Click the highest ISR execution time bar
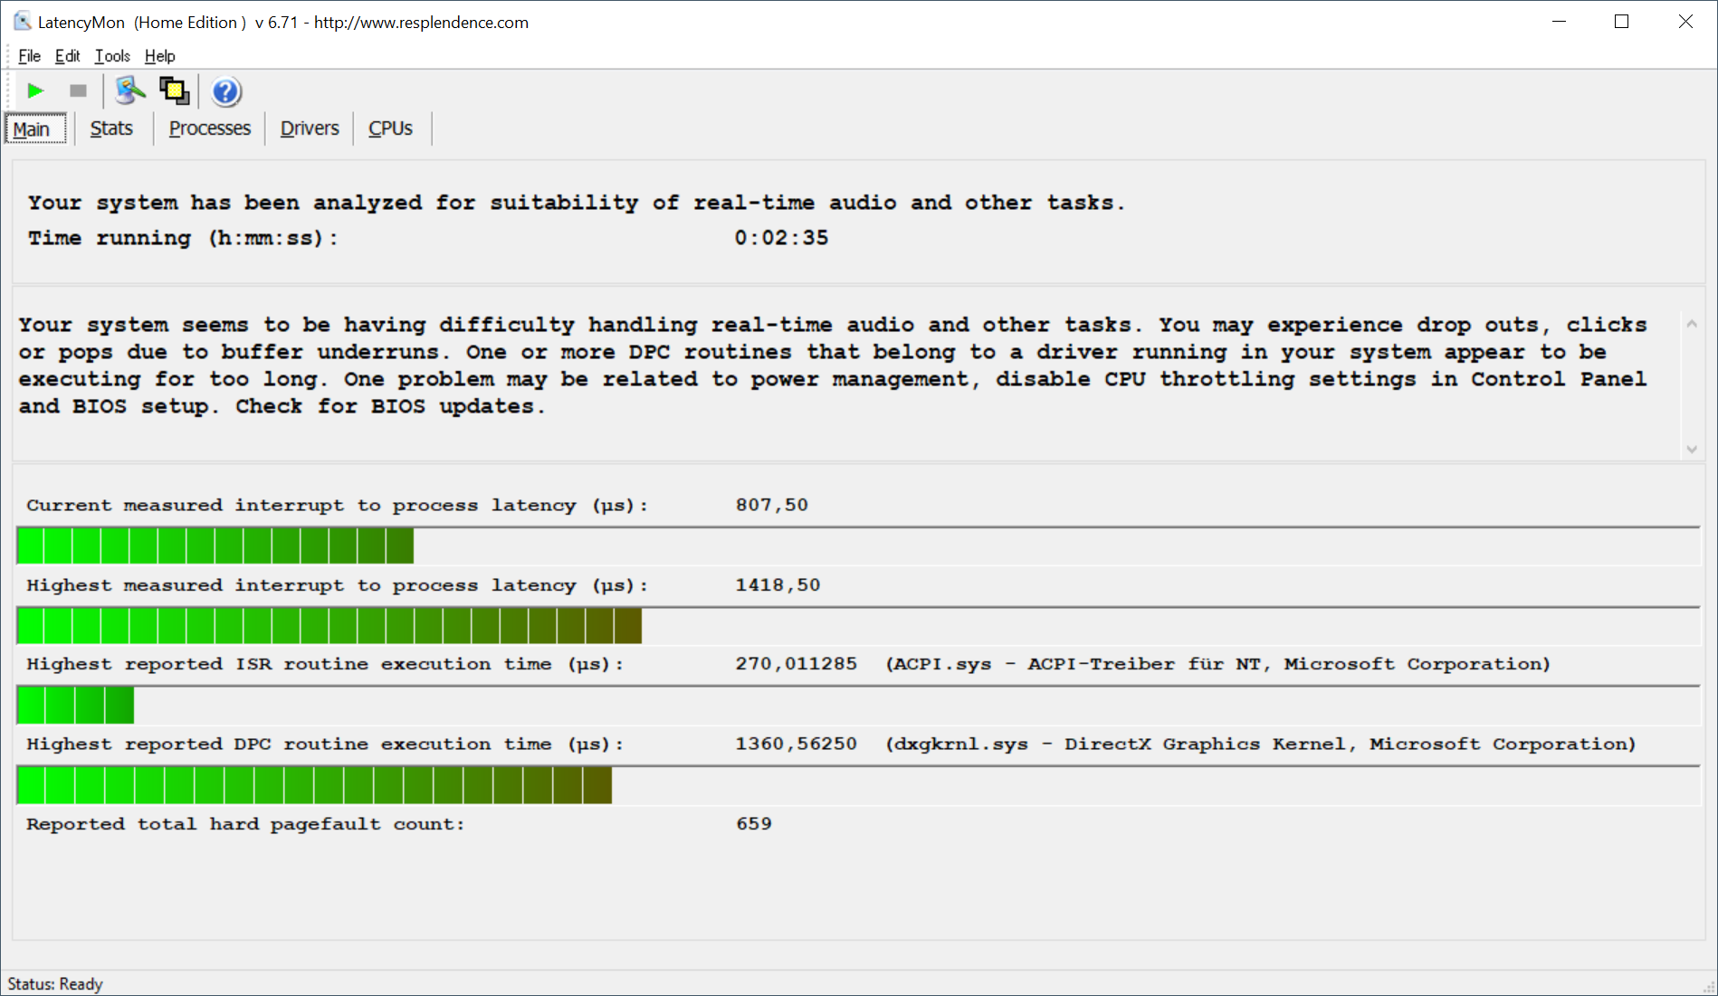This screenshot has height=996, width=1718. pyautogui.click(x=858, y=705)
